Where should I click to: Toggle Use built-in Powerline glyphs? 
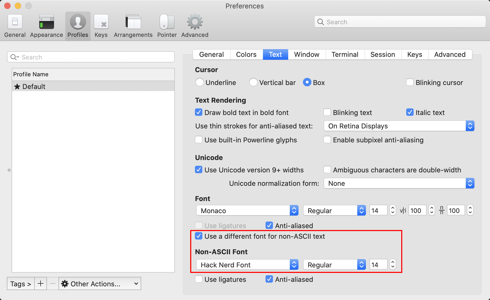click(199, 140)
